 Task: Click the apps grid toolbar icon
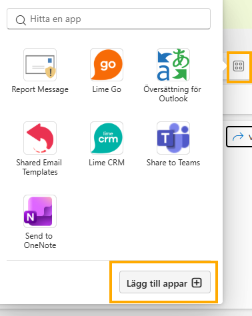pyautogui.click(x=239, y=66)
